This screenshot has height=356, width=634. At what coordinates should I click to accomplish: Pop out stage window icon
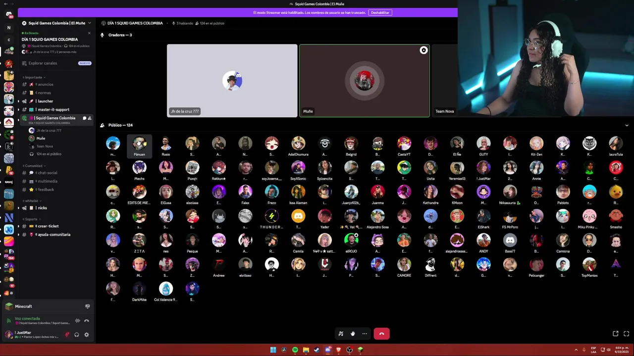(x=615, y=334)
